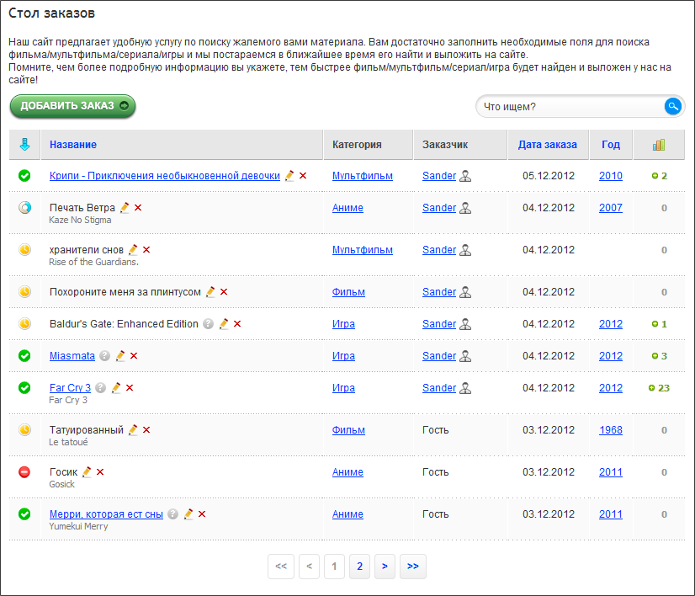Image resolution: width=695 pixels, height=596 pixels.
Task: Click the green check status of Крипи row
Action: pos(25,176)
